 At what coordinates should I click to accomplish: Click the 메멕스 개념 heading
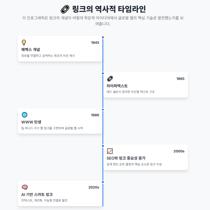(31, 50)
